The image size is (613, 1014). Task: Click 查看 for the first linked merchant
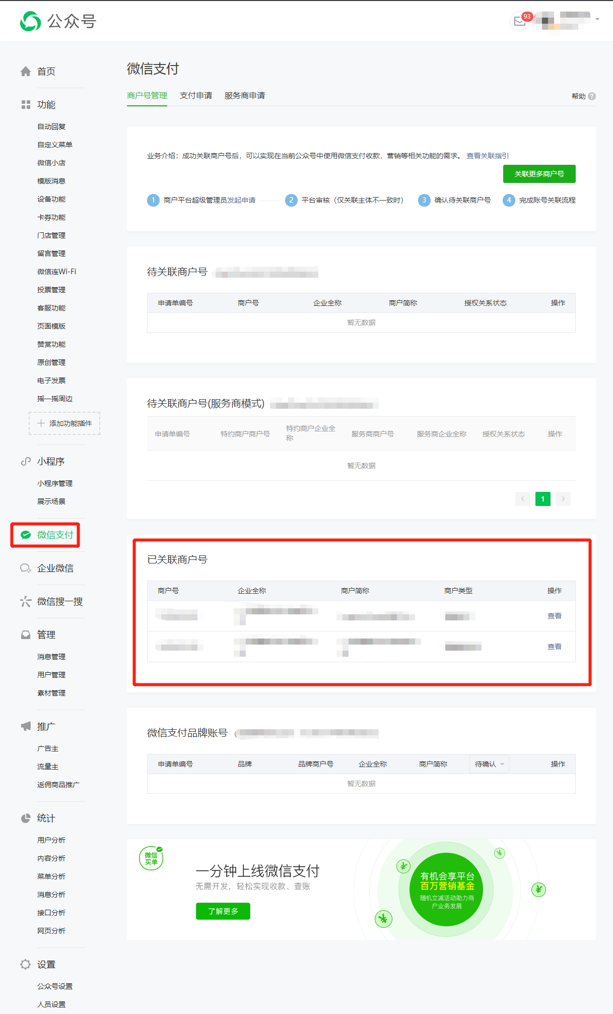(554, 616)
